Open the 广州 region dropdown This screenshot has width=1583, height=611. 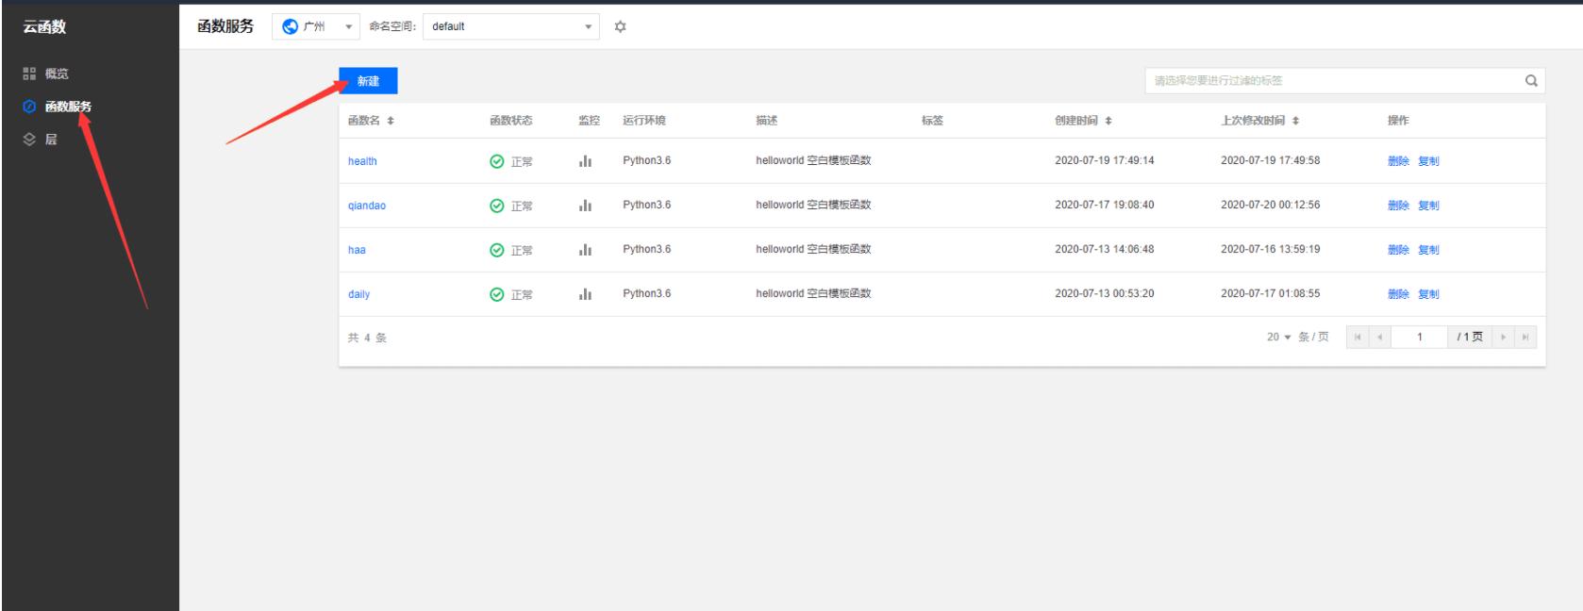(316, 26)
